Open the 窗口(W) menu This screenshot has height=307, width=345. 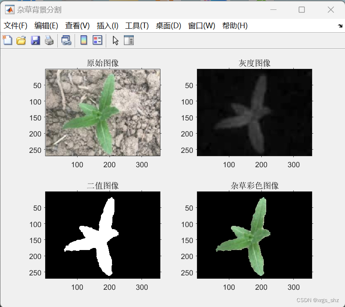point(202,26)
